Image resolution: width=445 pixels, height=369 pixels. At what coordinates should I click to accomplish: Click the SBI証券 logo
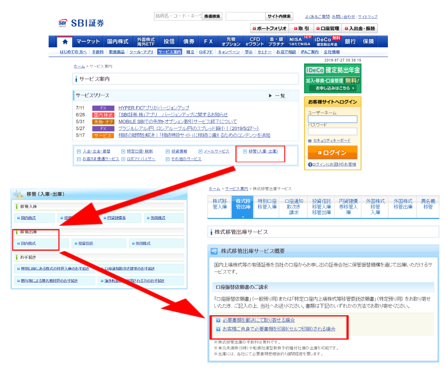[x=81, y=23]
